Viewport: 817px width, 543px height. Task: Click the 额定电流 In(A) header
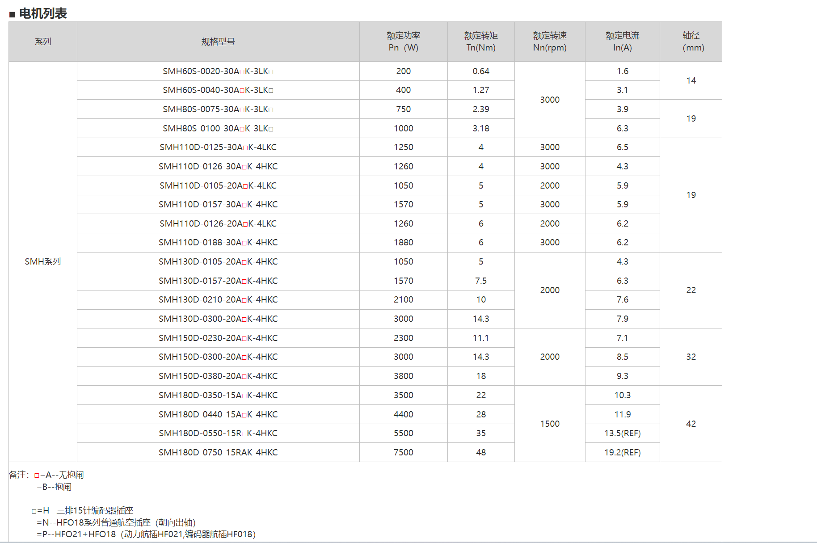point(623,42)
